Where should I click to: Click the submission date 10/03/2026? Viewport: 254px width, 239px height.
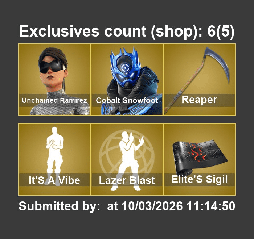click(x=152, y=206)
